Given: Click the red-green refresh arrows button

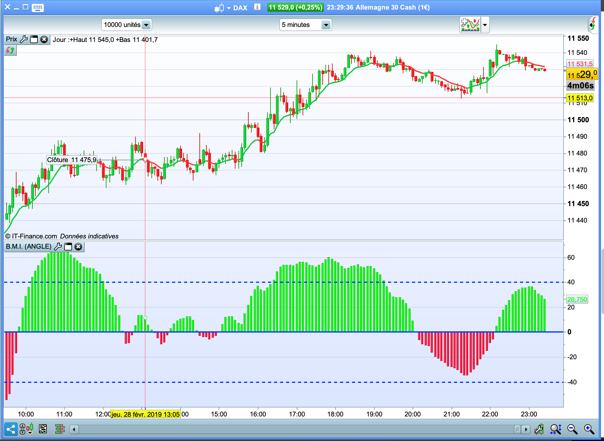Looking at the screenshot, I should coord(10,50).
